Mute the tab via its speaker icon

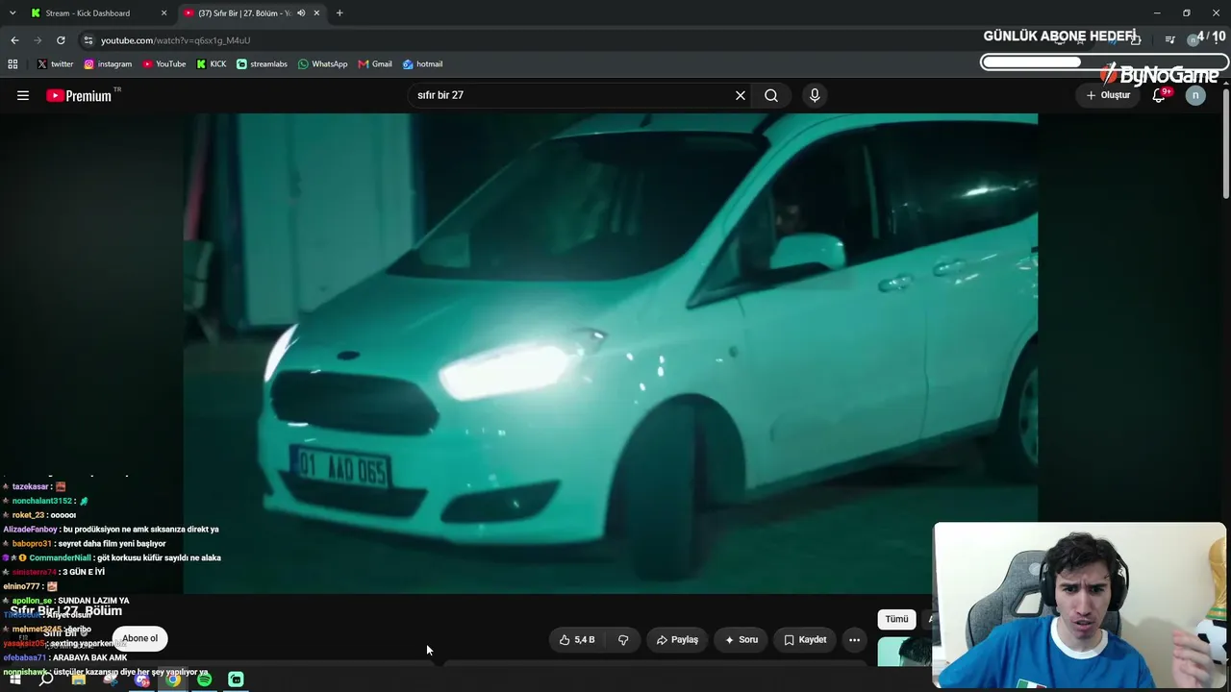pos(301,13)
